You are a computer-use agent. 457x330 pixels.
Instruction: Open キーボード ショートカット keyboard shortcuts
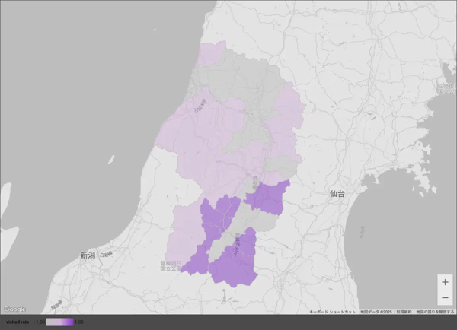click(x=332, y=312)
